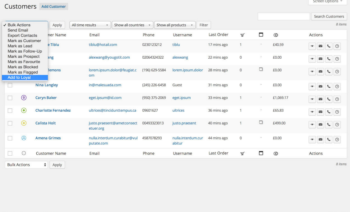Open the "All time results" dropdown
Viewport: 350px width, 212px height.
(90, 25)
